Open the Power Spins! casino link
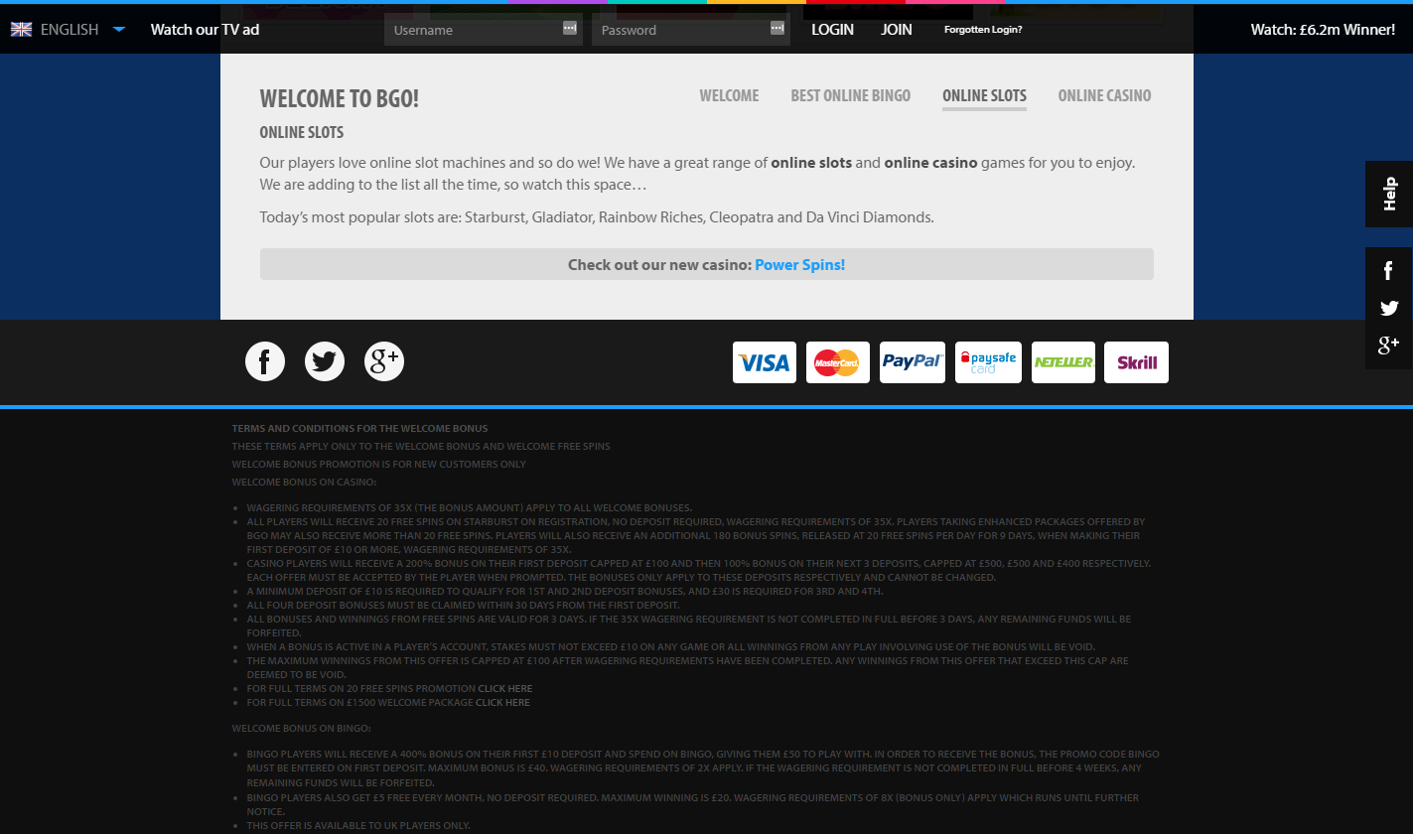Viewport: 1413px width, 834px height. (x=799, y=265)
